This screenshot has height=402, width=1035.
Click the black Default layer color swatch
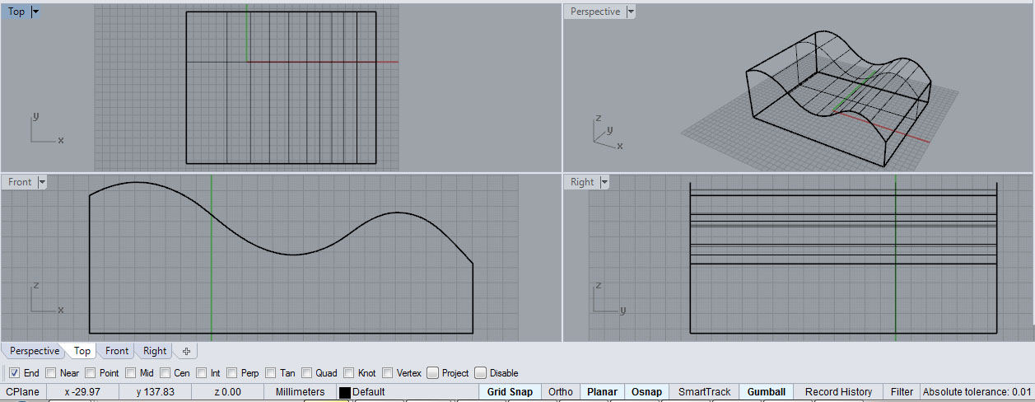(x=345, y=392)
